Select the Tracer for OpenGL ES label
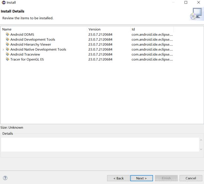204x184 pixels. [27, 59]
